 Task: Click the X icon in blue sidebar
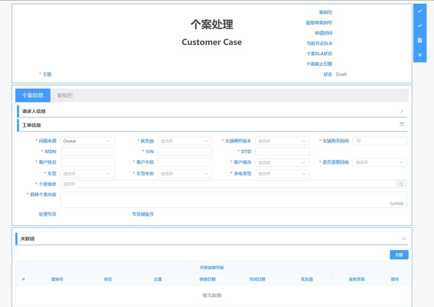coord(420,55)
